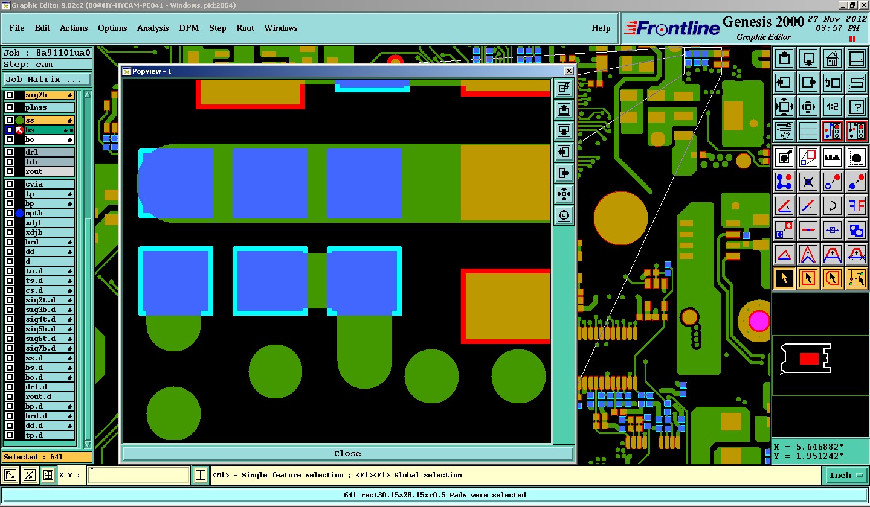Select the black arrow single-select tool
Image resolution: width=870 pixels, height=507 pixels.
(x=784, y=278)
